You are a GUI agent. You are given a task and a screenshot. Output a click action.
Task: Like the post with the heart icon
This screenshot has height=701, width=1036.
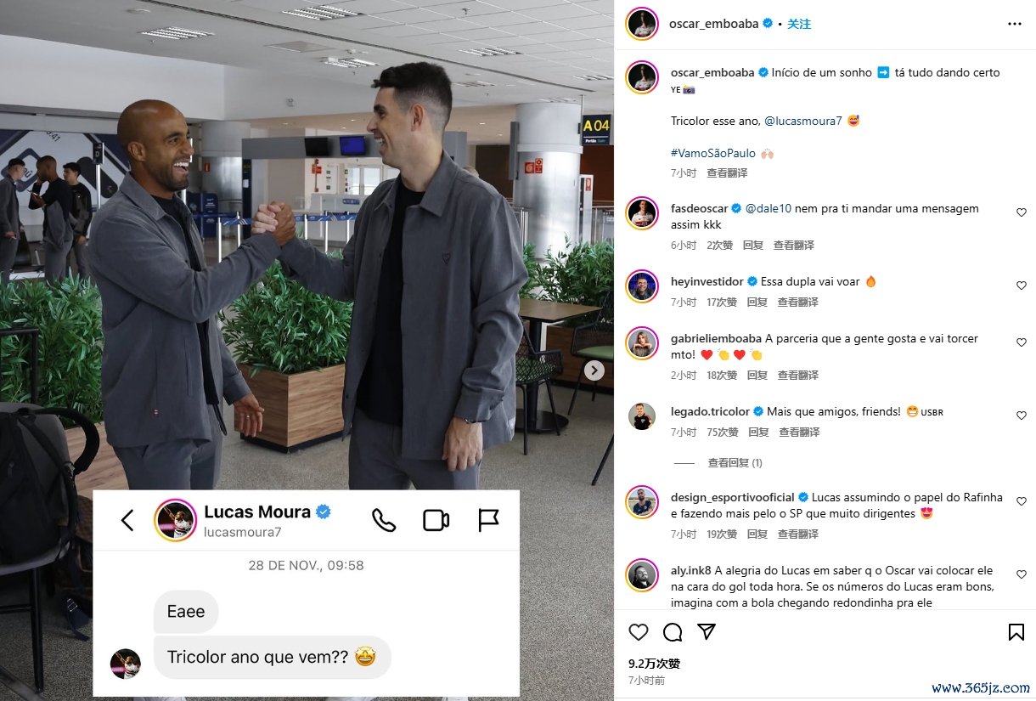639,632
